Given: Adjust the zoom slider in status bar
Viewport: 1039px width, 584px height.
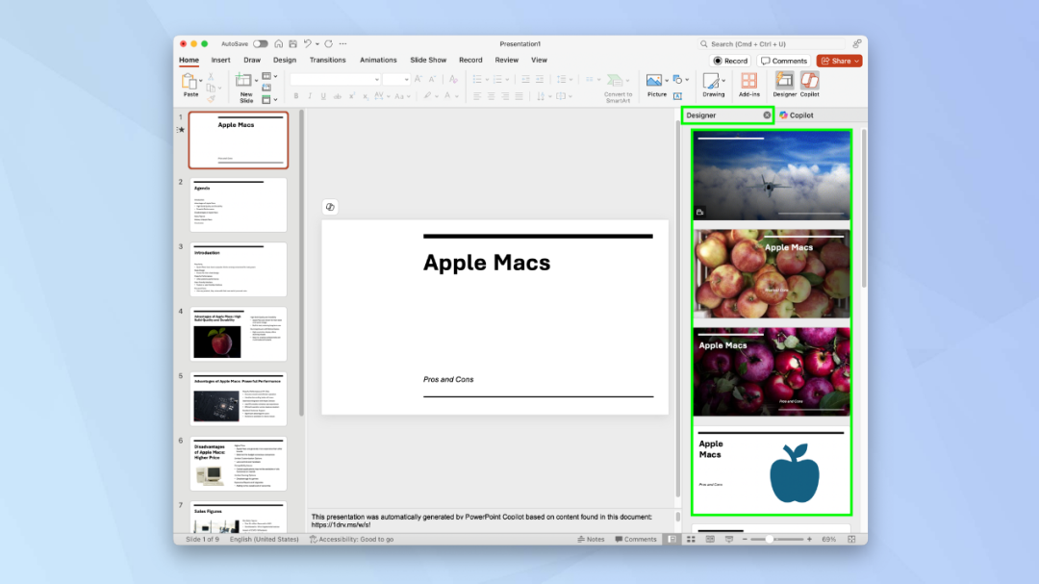Looking at the screenshot, I should (x=770, y=539).
